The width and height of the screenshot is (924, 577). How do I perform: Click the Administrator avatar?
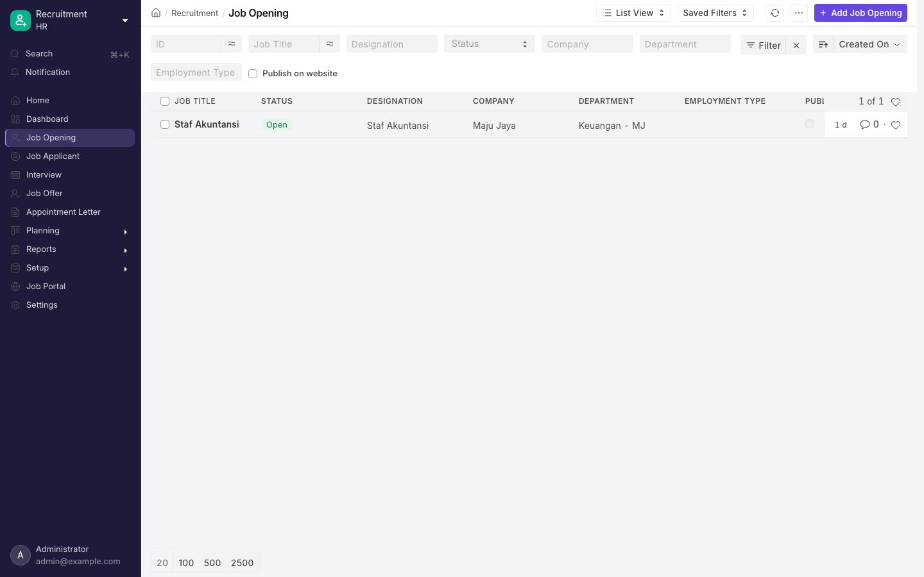(x=21, y=555)
